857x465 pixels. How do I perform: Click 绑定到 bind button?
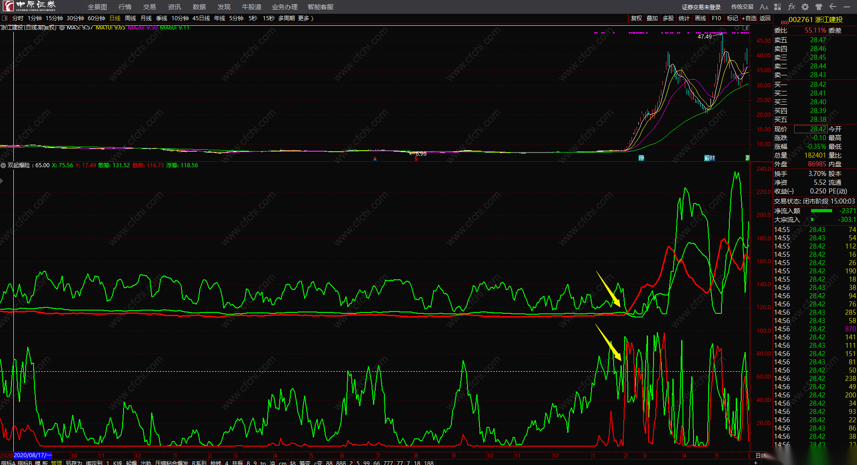pyautogui.click(x=94, y=462)
